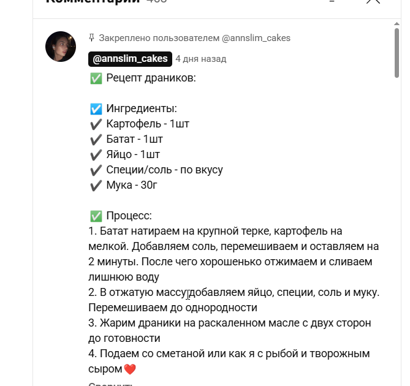Close the comments panel with X
Screen dimensions: 410x386
(x=373, y=1)
